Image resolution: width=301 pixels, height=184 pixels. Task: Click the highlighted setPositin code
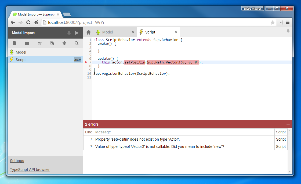coord(135,62)
